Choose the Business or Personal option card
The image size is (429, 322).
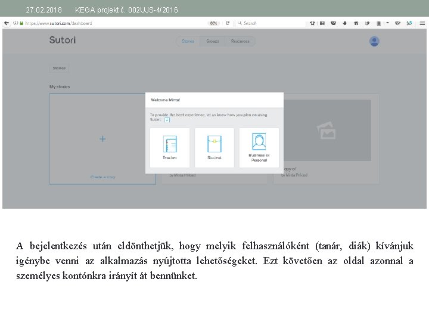pos(259,148)
